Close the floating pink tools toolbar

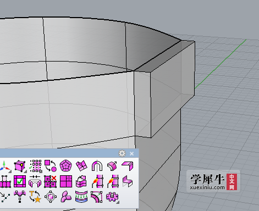(x=131, y=153)
